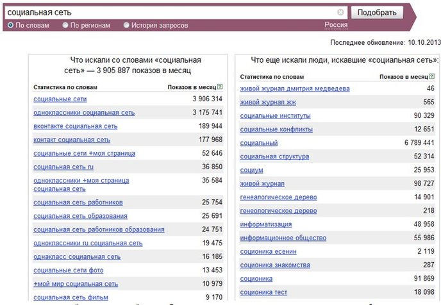Open социальные институты link

276,115
